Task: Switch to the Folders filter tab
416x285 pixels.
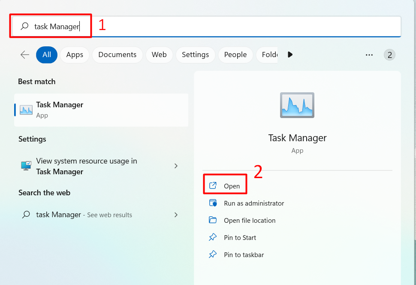Action: click(267, 55)
